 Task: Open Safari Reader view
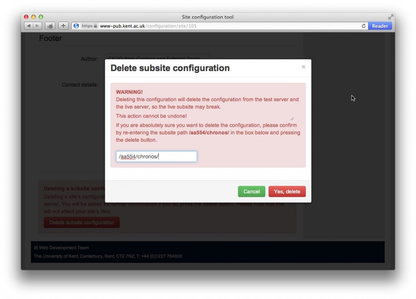coord(380,26)
